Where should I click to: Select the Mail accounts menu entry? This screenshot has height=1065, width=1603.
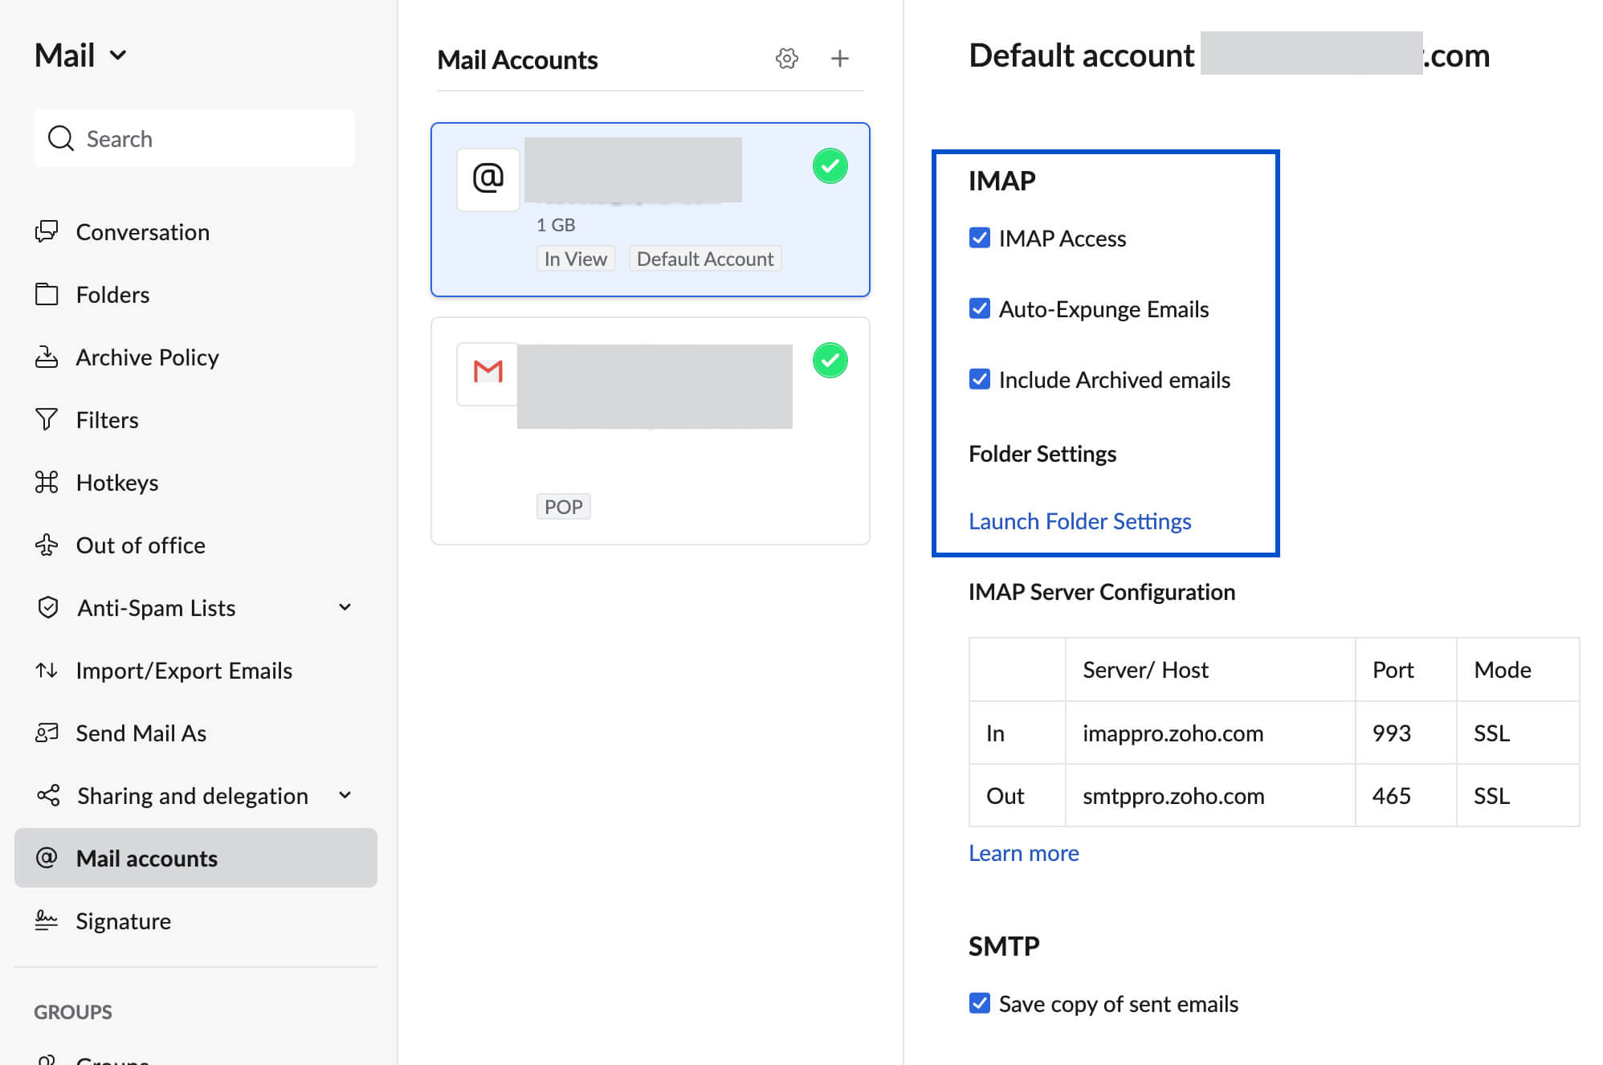146,858
